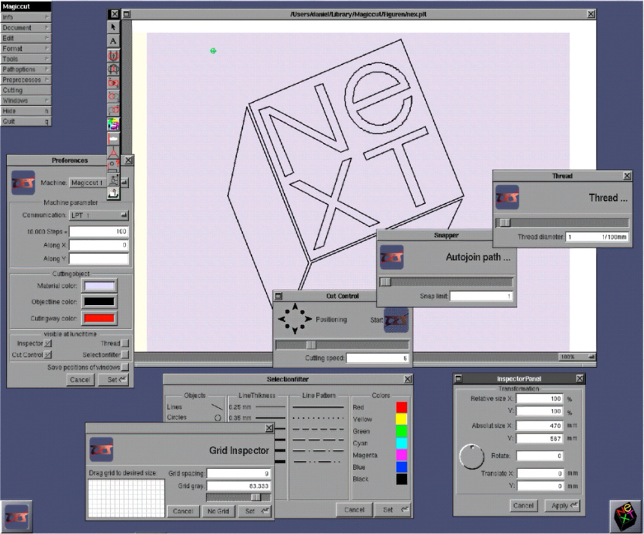644x534 pixels.
Task: Open the NeXT cube icon in dock
Action: click(x=626, y=516)
